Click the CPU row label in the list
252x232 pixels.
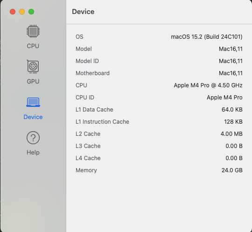pyautogui.click(x=81, y=85)
